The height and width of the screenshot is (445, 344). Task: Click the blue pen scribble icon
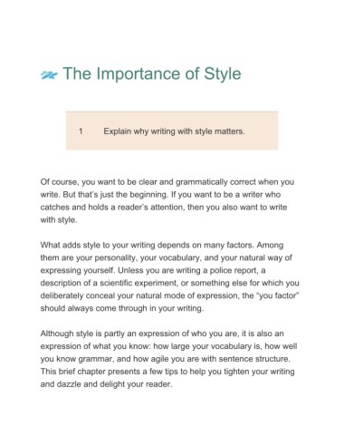pyautogui.click(x=49, y=74)
